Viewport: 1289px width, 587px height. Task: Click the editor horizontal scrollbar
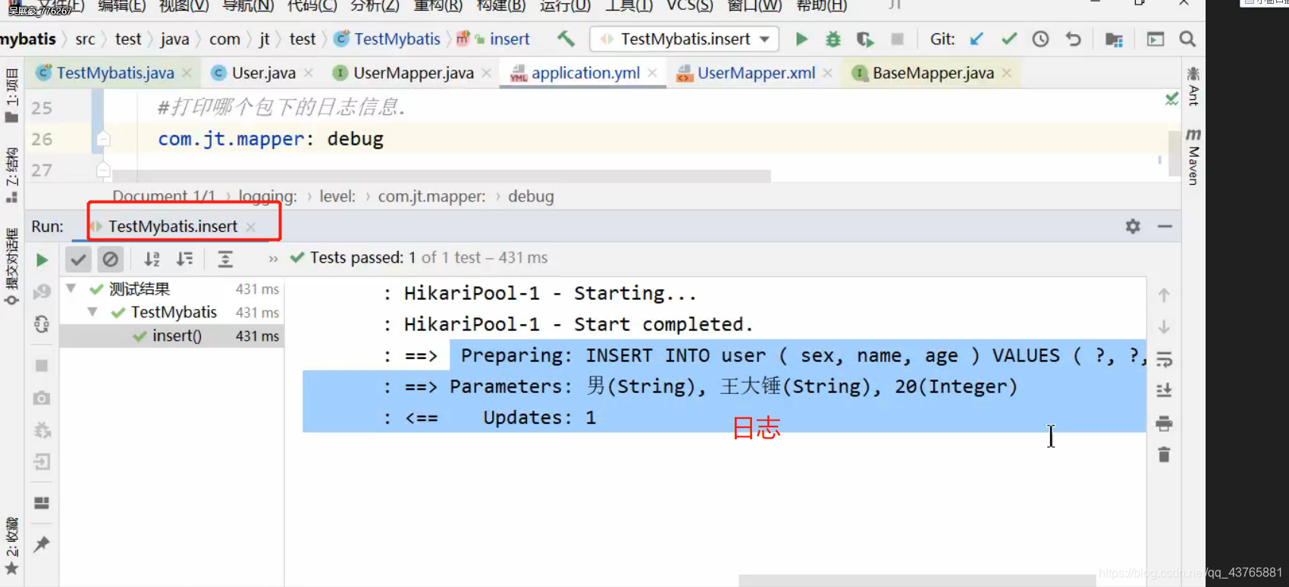[x=441, y=176]
